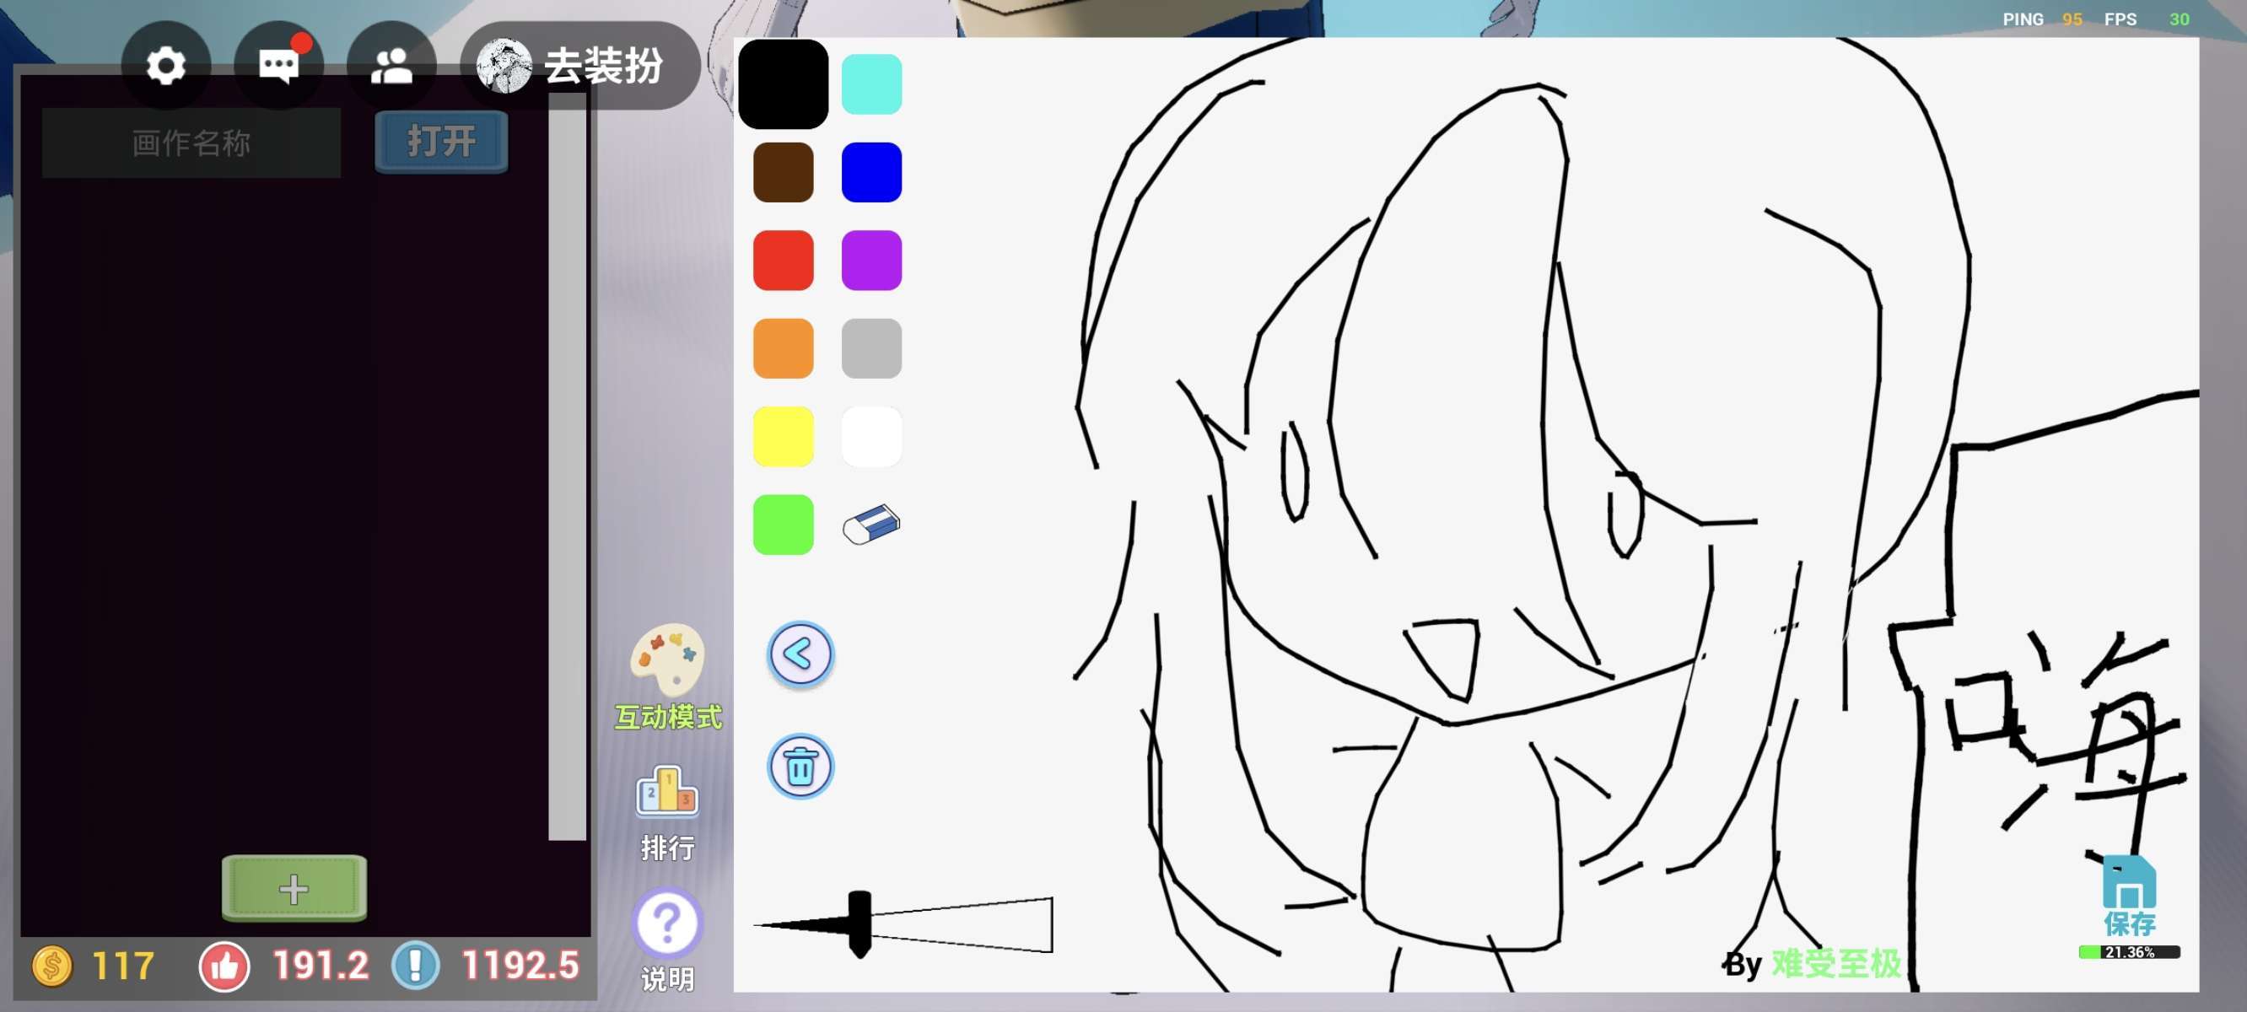Screen dimensions: 2247x1012
Task: Open the 说明 help question mark
Action: pyautogui.click(x=667, y=923)
